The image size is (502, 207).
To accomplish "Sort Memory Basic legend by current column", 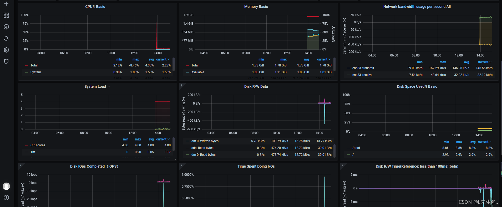I will pos(324,59).
